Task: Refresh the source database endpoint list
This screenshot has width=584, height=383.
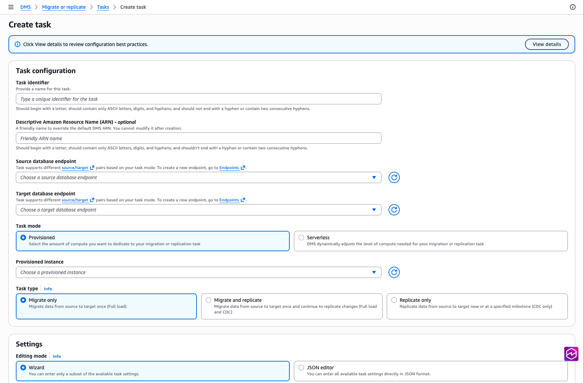Action: [x=394, y=177]
